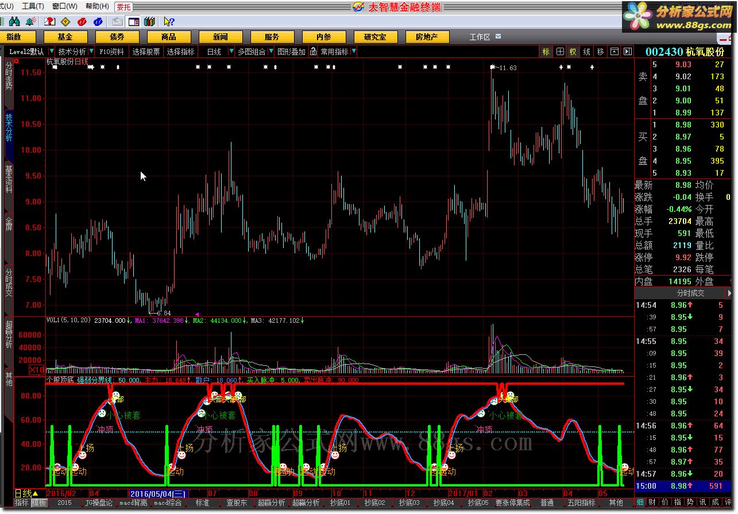The width and height of the screenshot is (738, 514).
Task: Open the 帮助(H) menu
Action: tap(96, 6)
